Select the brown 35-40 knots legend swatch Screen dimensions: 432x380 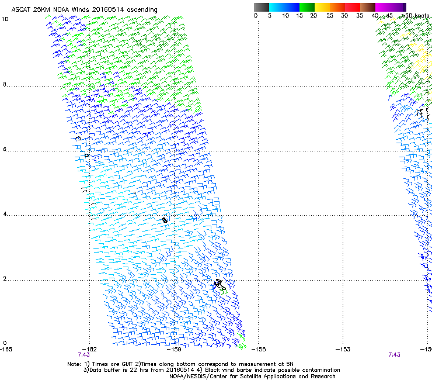coord(368,7)
